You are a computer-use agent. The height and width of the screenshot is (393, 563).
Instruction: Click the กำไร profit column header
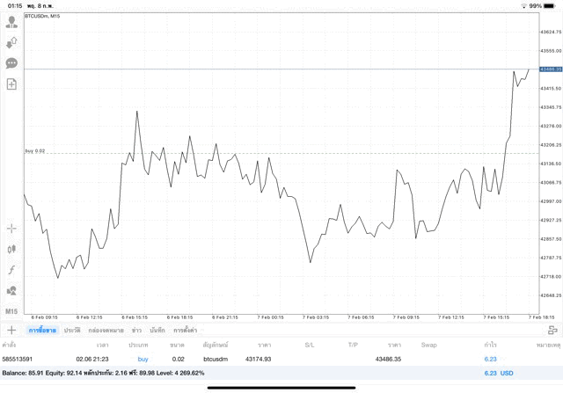488,345
